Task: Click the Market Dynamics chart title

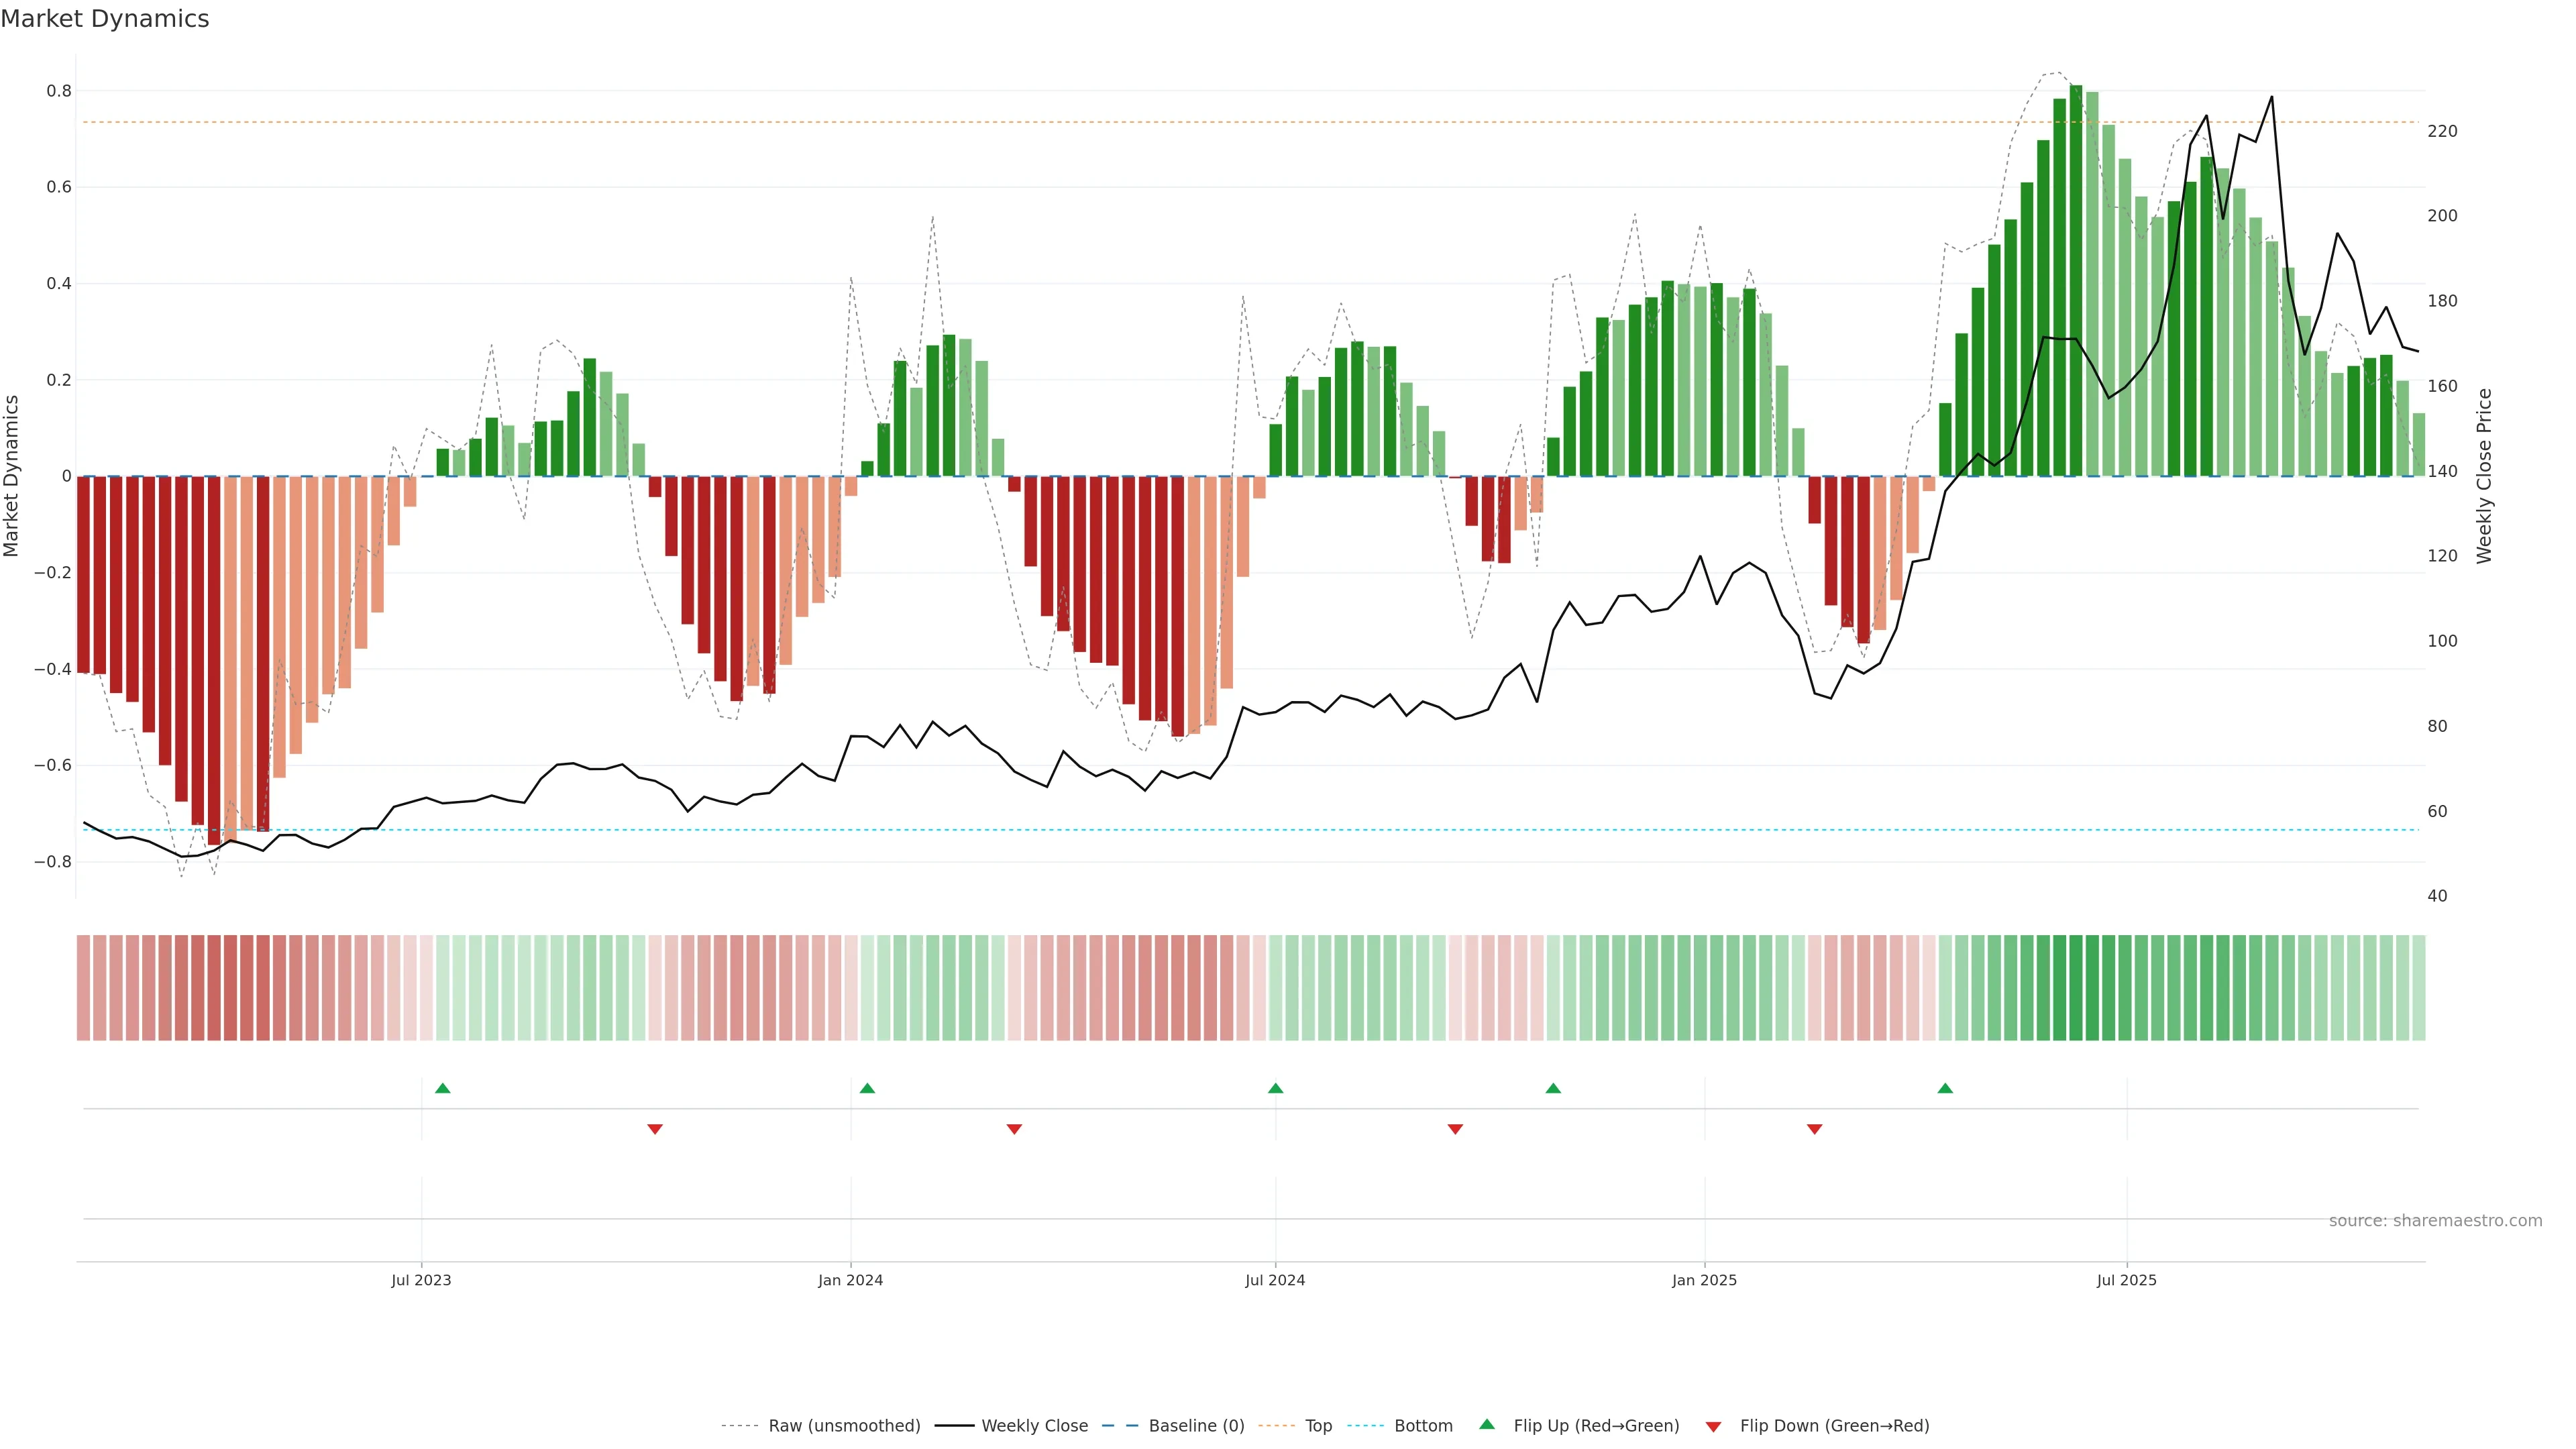Action: tap(105, 19)
